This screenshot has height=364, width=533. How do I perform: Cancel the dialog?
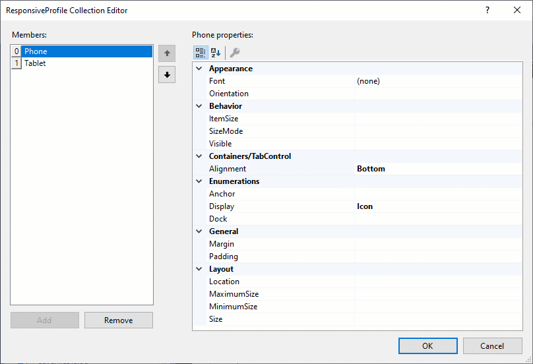click(493, 346)
